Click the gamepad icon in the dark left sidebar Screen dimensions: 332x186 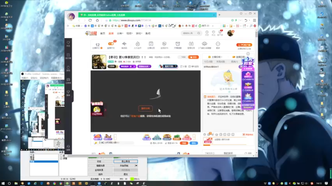pyautogui.click(x=68, y=80)
